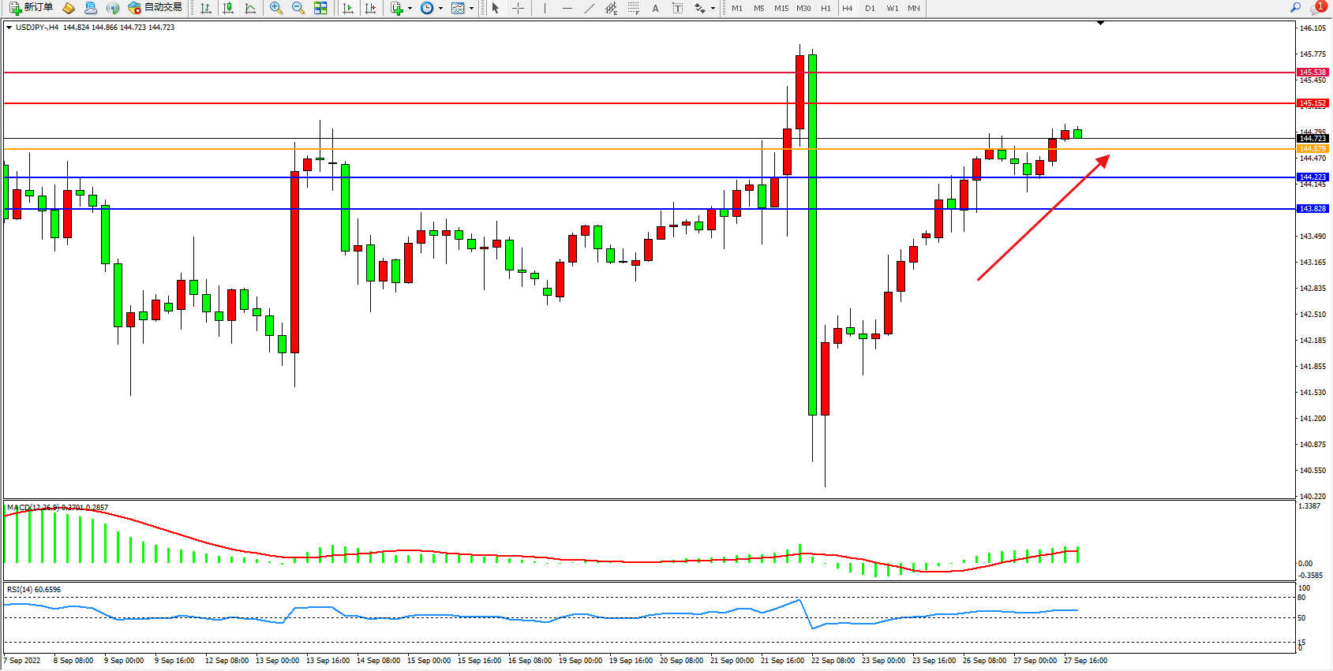Screen dimensions: 1333x671
Task: Toggle chart auto scroll
Action: (348, 8)
